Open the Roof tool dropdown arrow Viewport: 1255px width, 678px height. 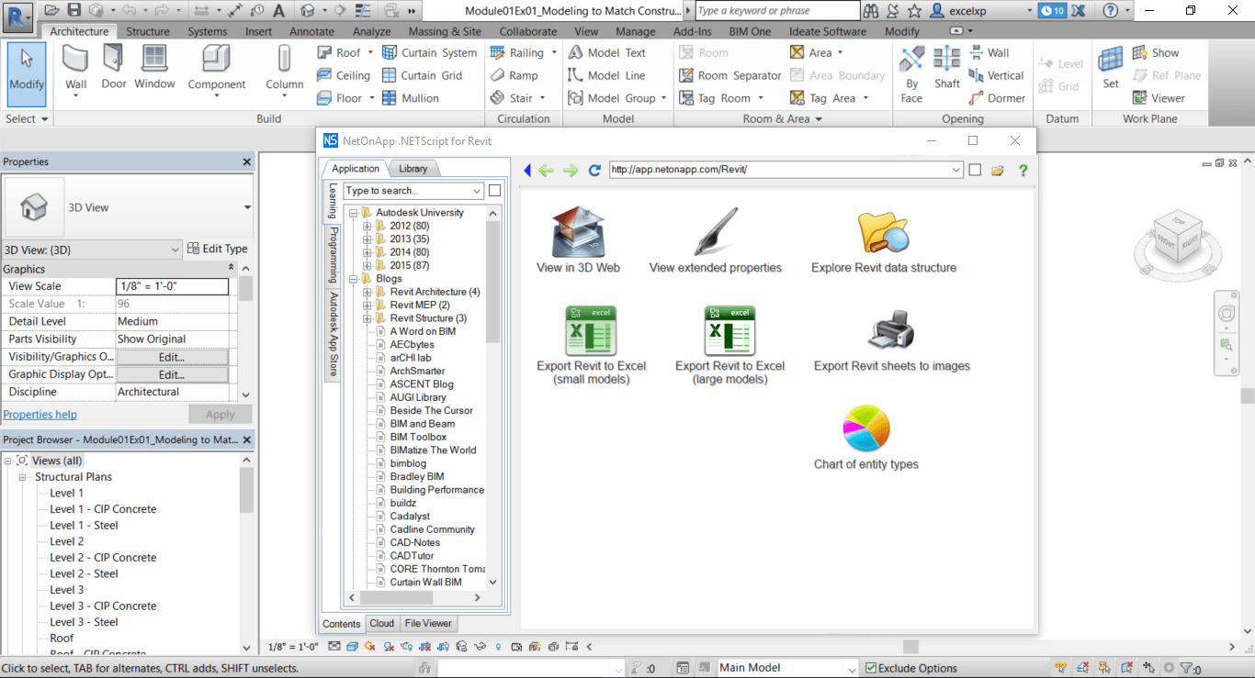click(371, 53)
